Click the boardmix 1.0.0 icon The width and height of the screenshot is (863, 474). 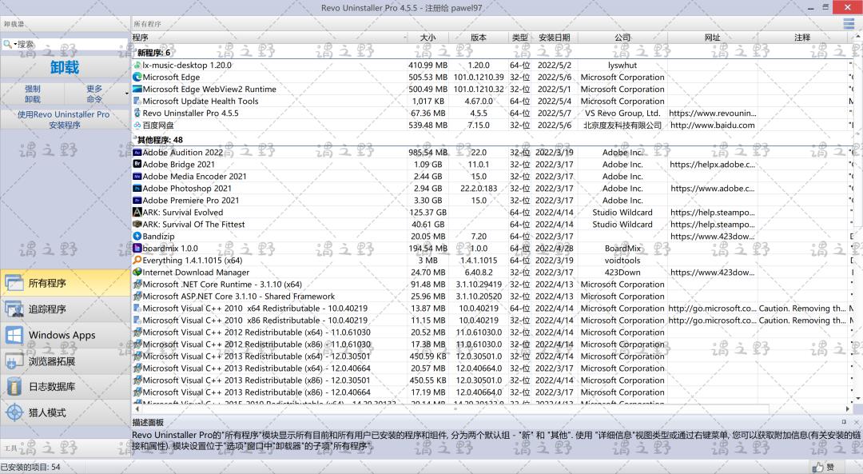click(x=137, y=249)
